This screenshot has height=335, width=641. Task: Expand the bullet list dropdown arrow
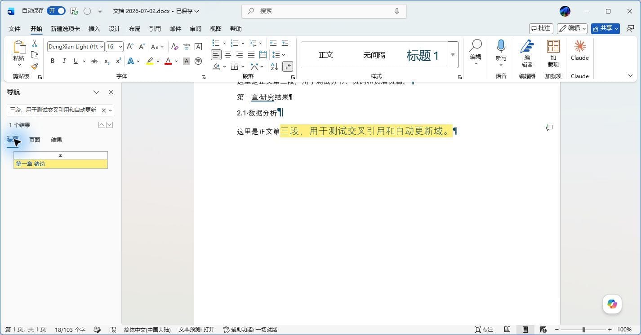click(x=224, y=43)
